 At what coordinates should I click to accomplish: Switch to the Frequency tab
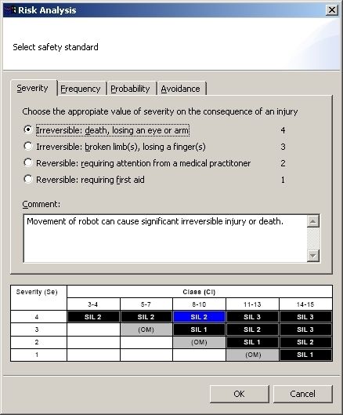(x=81, y=89)
